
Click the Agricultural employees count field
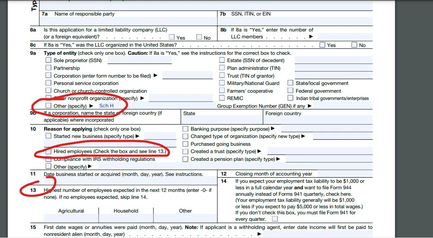(71, 218)
